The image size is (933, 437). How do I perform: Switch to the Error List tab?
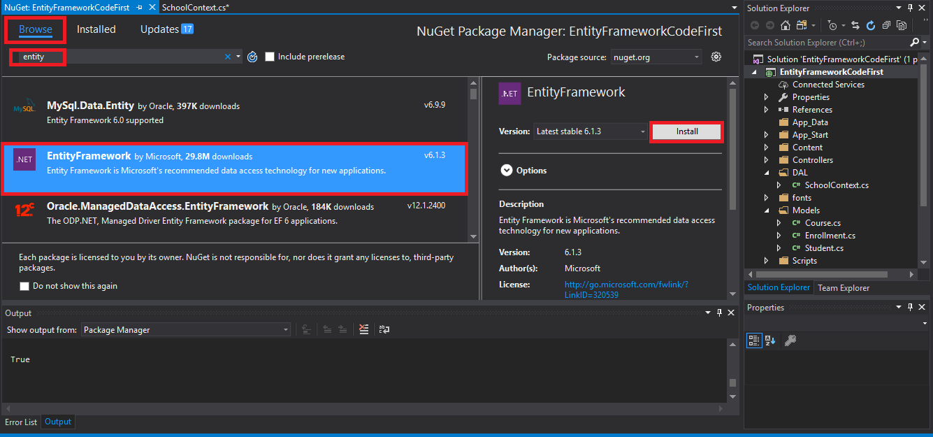click(x=21, y=422)
